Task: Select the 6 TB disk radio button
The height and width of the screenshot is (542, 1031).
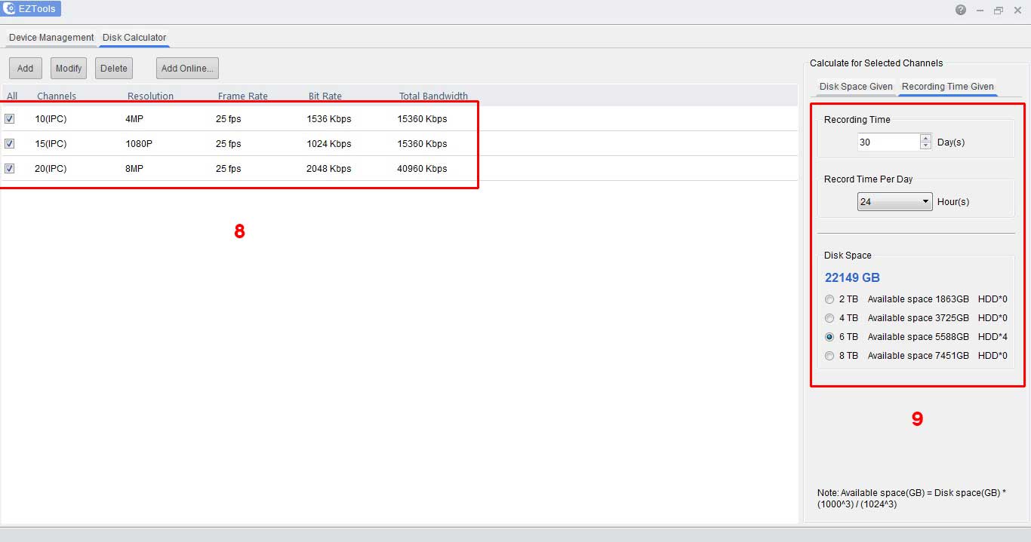Action: pos(829,337)
